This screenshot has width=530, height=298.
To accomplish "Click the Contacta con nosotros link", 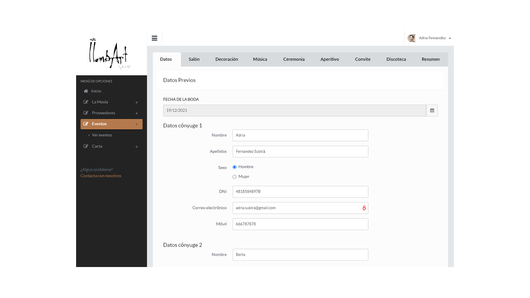I will [101, 176].
